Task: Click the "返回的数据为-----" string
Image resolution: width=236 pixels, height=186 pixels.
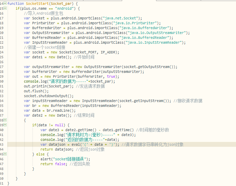Action: (x=85, y=139)
